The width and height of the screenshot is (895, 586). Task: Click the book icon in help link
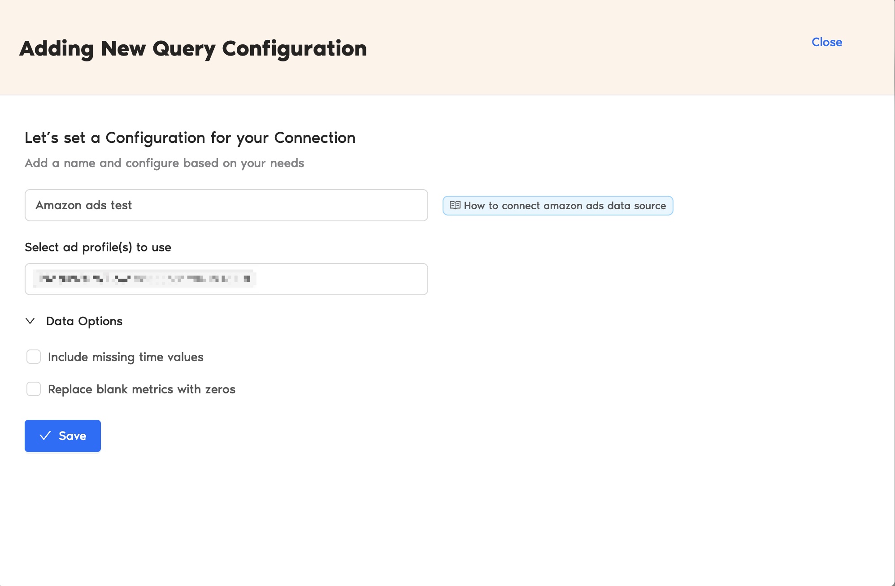pos(455,205)
